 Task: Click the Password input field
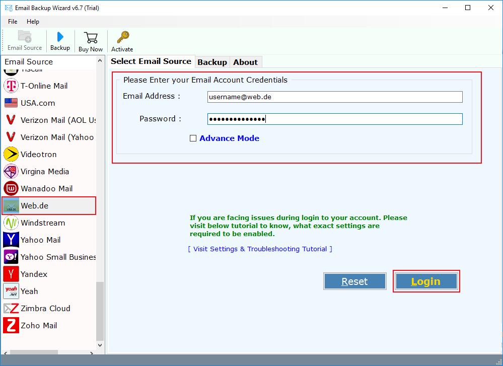pyautogui.click(x=335, y=119)
